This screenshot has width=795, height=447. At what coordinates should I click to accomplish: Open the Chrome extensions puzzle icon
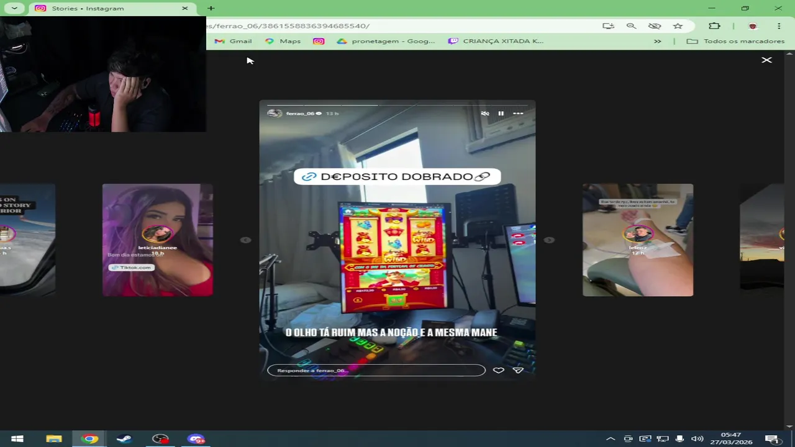coord(714,26)
